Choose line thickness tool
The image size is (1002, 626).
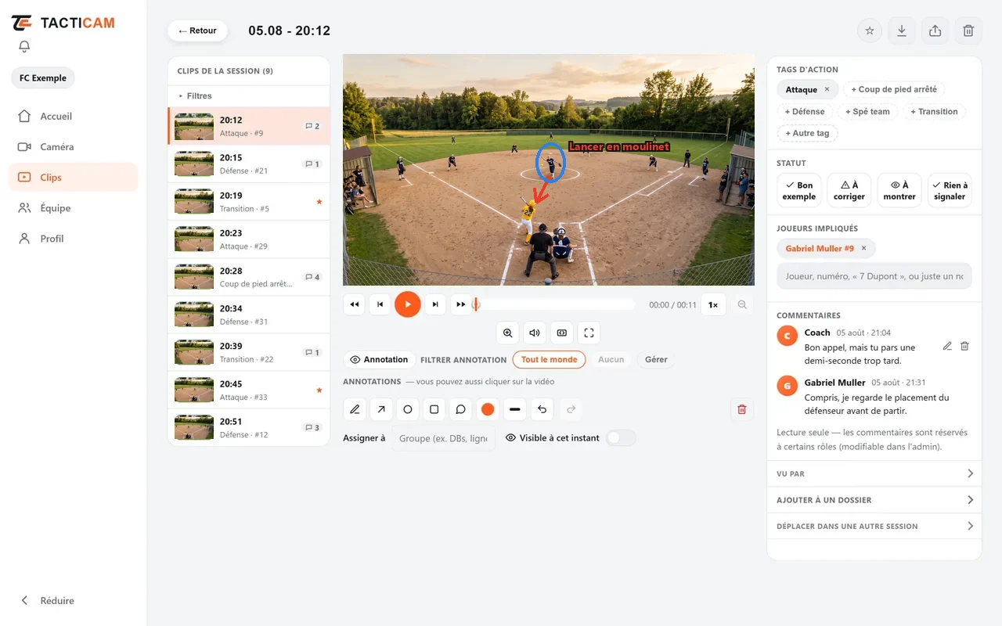coord(514,409)
